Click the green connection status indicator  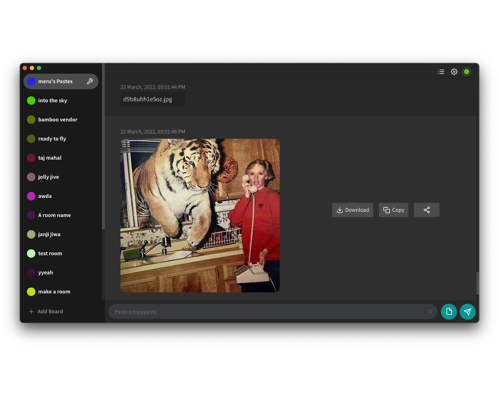click(x=467, y=72)
